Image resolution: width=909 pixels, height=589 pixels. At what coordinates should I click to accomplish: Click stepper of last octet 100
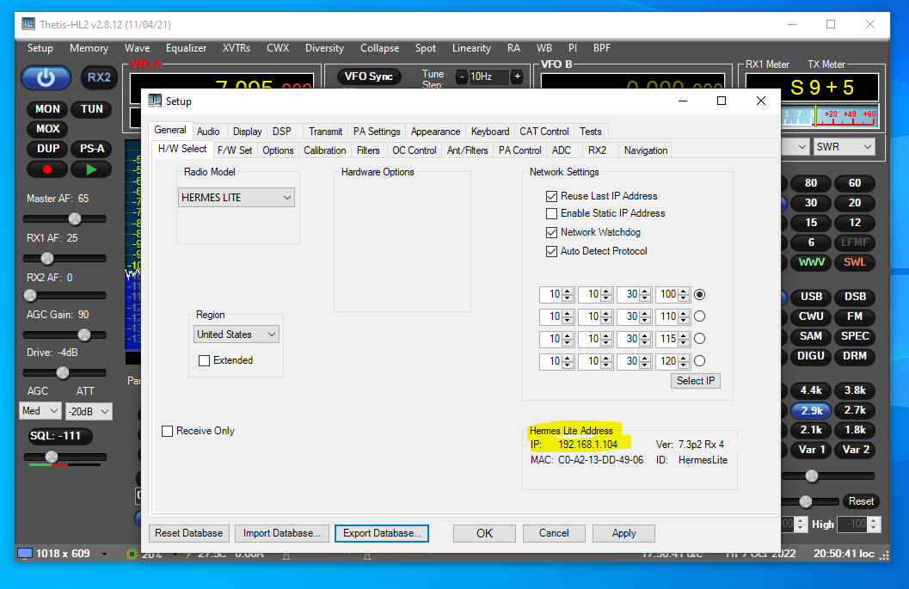pyautogui.click(x=684, y=294)
